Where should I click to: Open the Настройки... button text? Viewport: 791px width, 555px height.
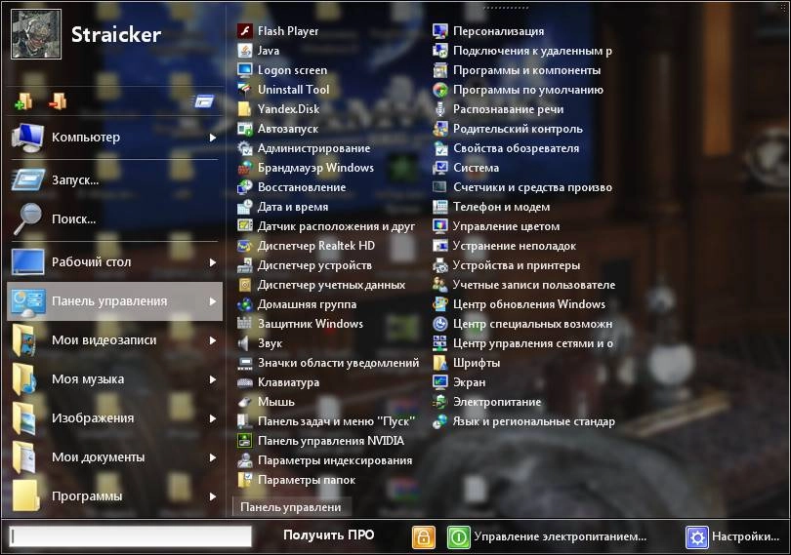click(745, 536)
